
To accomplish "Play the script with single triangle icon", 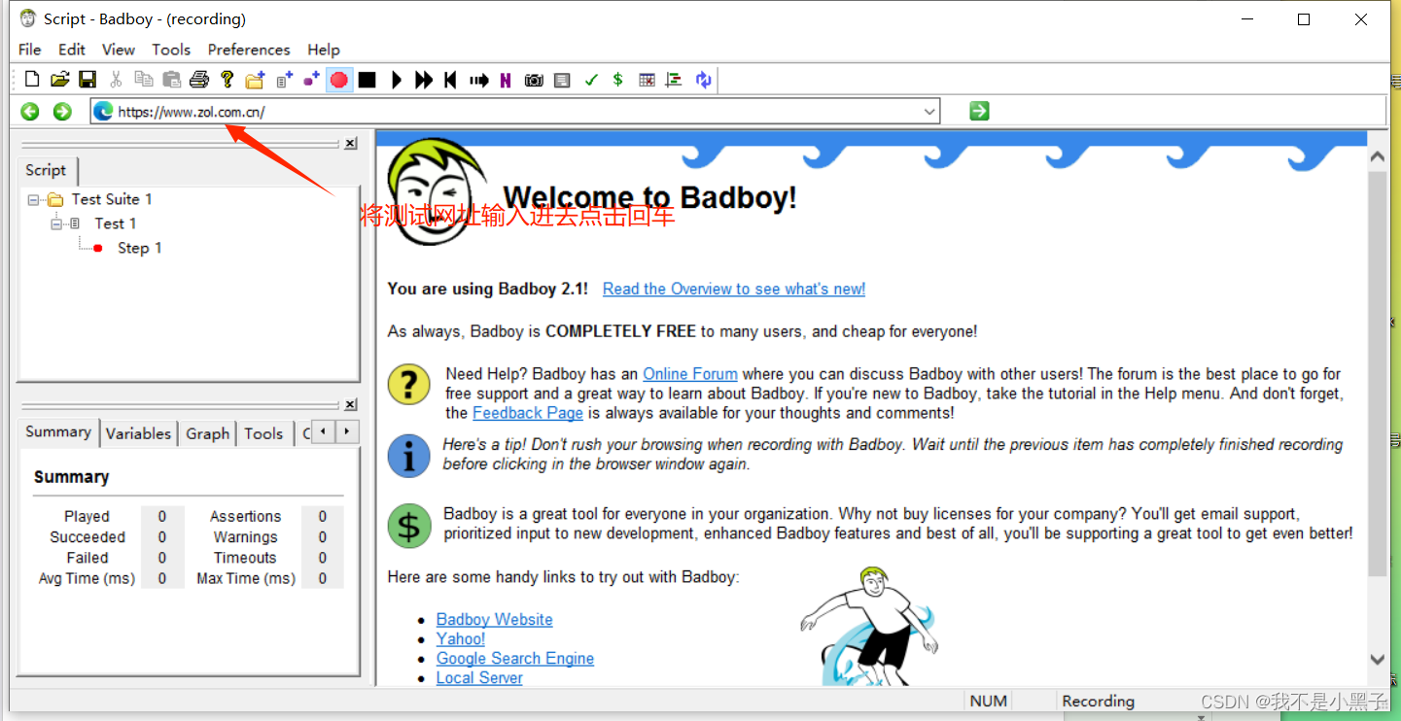I will coord(396,80).
